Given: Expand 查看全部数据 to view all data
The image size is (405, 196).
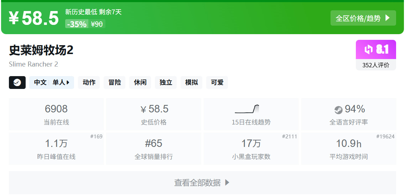Looking at the screenshot, I should click(202, 183).
